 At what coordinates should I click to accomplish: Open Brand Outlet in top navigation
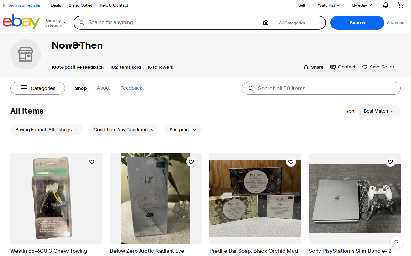[x=80, y=5]
